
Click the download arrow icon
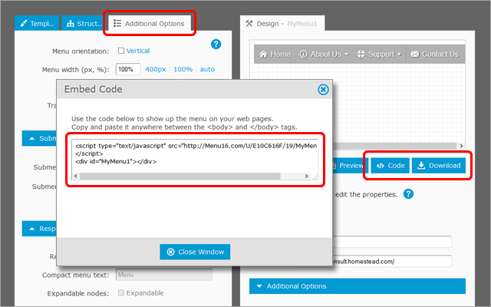[x=421, y=166]
